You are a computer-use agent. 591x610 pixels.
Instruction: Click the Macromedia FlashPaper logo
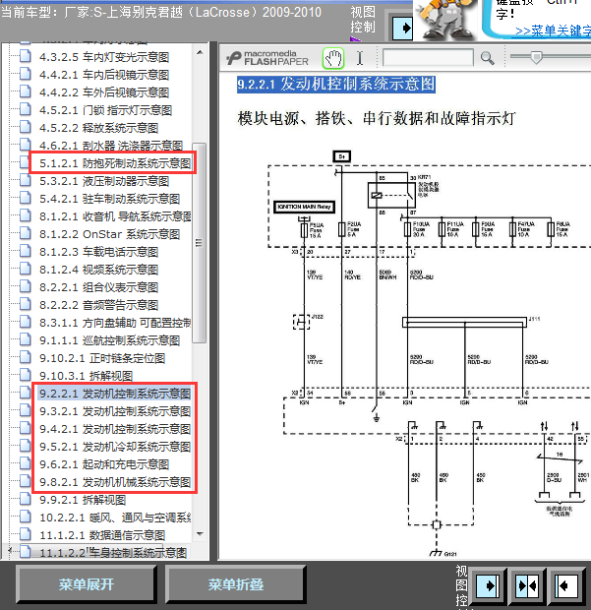(267, 58)
